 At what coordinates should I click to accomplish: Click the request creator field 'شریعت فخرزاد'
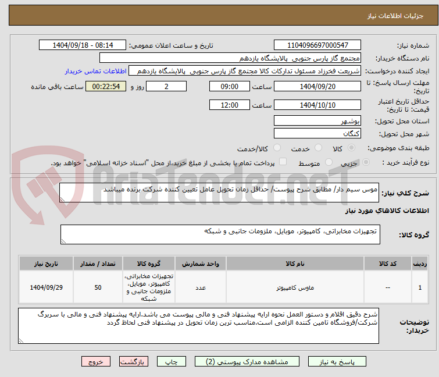[245, 71]
